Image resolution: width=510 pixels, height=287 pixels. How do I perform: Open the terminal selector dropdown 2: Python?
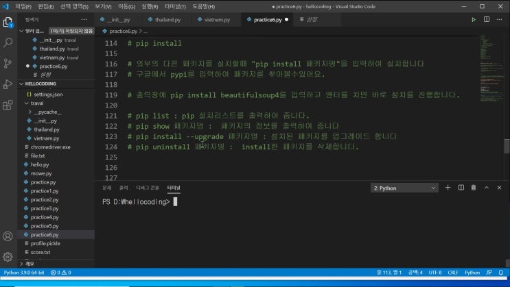[x=404, y=188]
